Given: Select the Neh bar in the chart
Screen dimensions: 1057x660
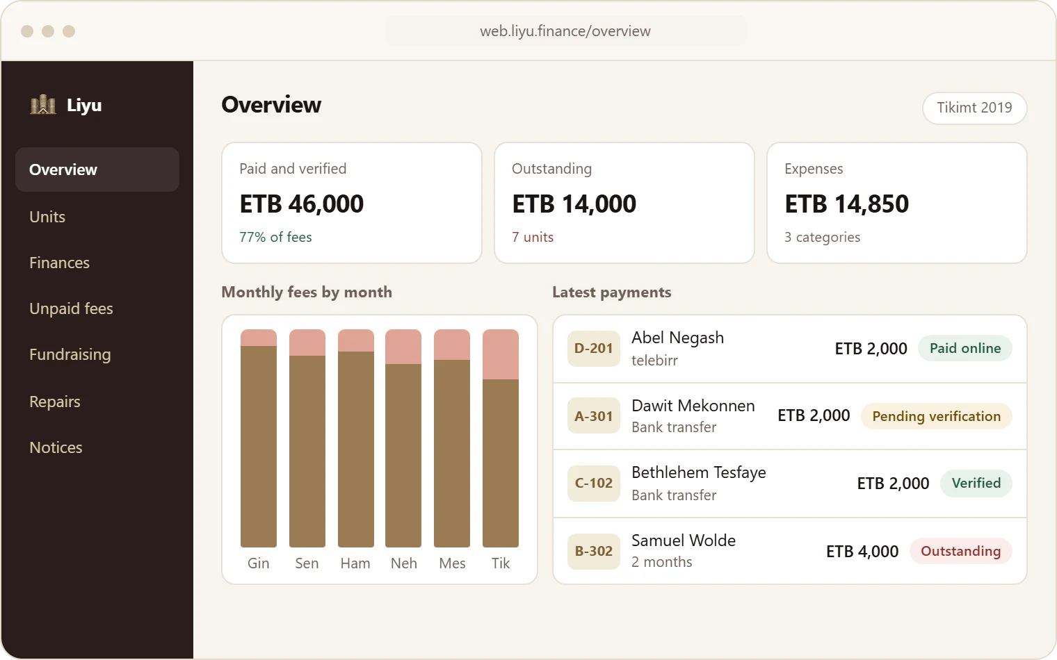Looking at the screenshot, I should pos(403,438).
